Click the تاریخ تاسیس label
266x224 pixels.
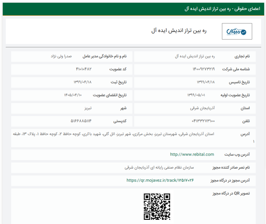[x=239, y=82]
